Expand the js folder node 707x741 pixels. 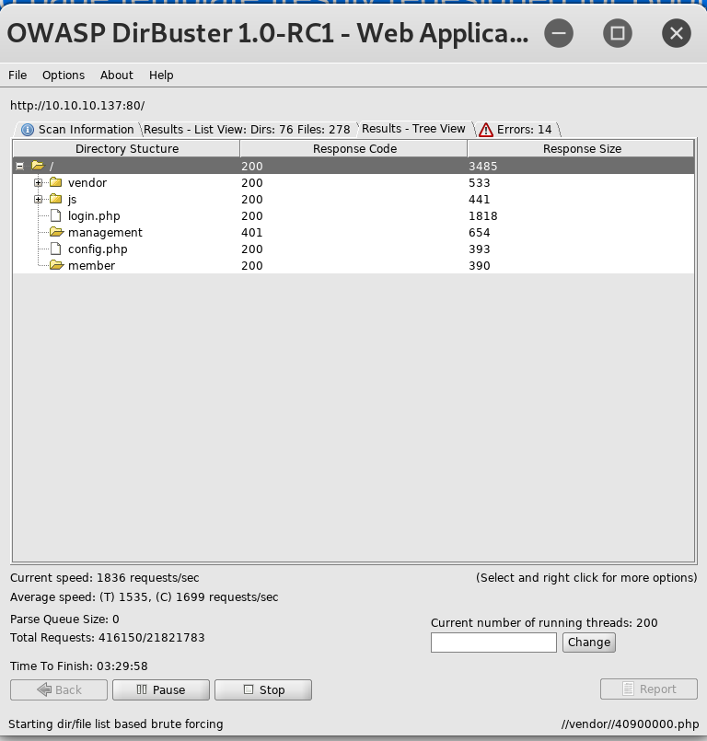click(x=39, y=199)
